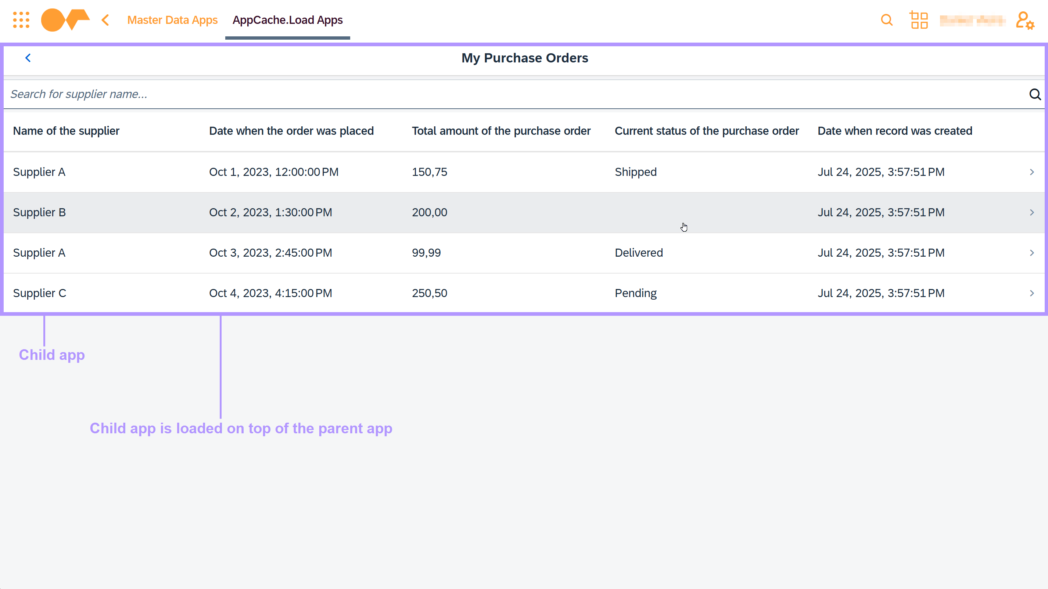Click the Name of the supplier column header
Viewport: 1048px width, 589px height.
pos(66,131)
